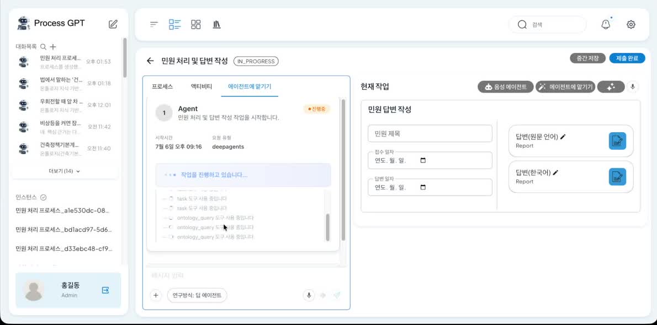Screen dimensions: 657x325
Task: Click the 중간 저장 button
Action: [x=587, y=58]
